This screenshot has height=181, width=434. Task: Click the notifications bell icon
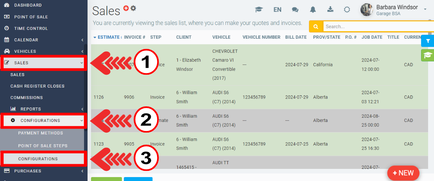(x=313, y=9)
